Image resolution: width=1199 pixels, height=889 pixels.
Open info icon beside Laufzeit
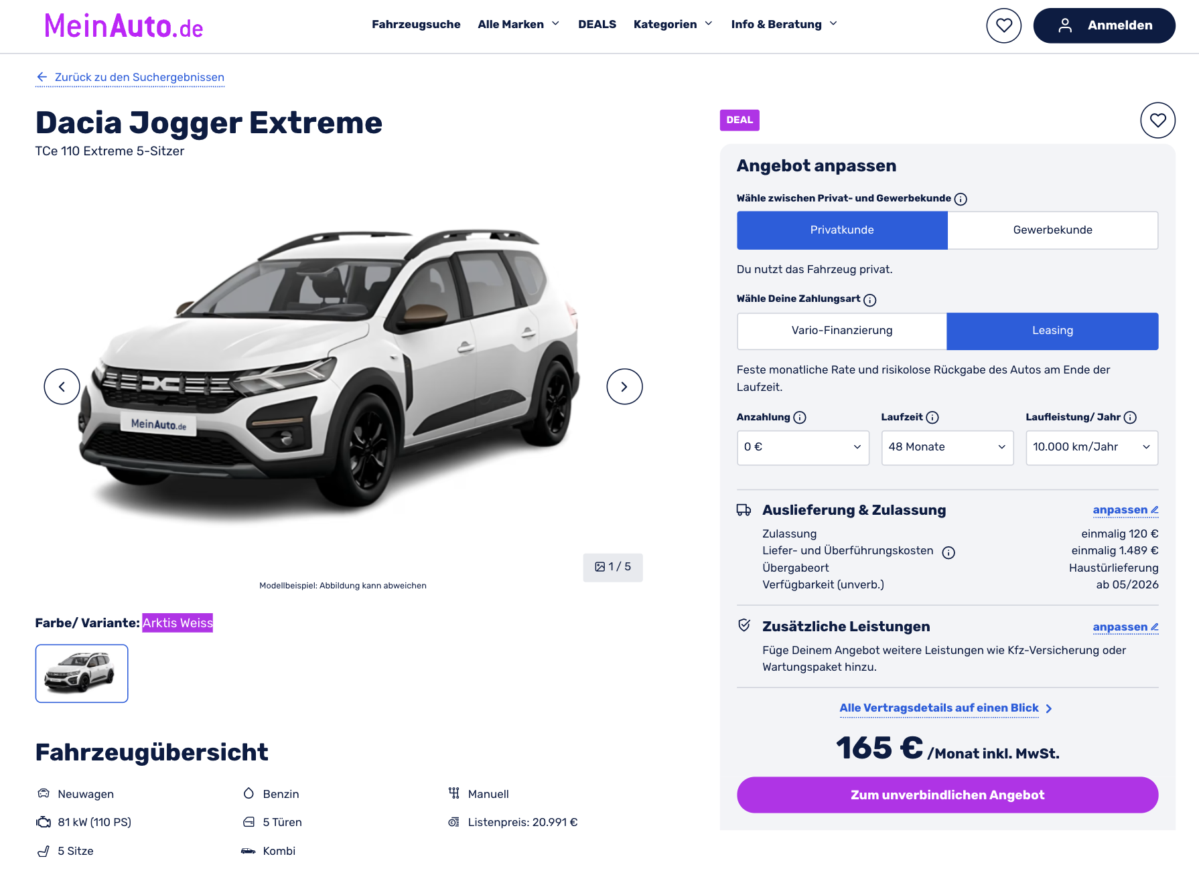click(x=932, y=418)
